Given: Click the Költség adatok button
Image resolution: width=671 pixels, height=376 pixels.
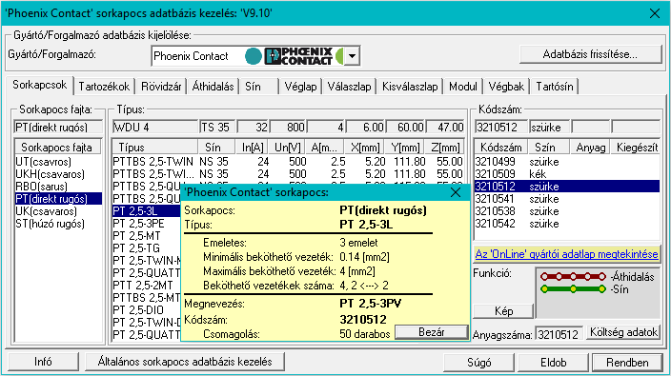Looking at the screenshot, I should (623, 332).
